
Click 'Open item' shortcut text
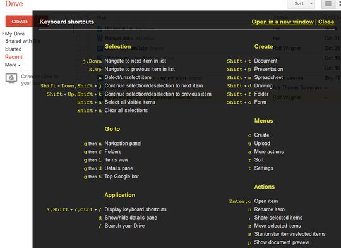pos(266,201)
